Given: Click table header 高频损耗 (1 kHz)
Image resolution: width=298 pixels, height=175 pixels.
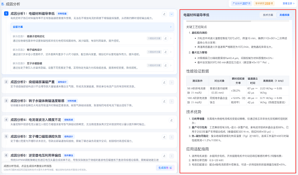Looking at the screenshot, I should click(x=274, y=81).
